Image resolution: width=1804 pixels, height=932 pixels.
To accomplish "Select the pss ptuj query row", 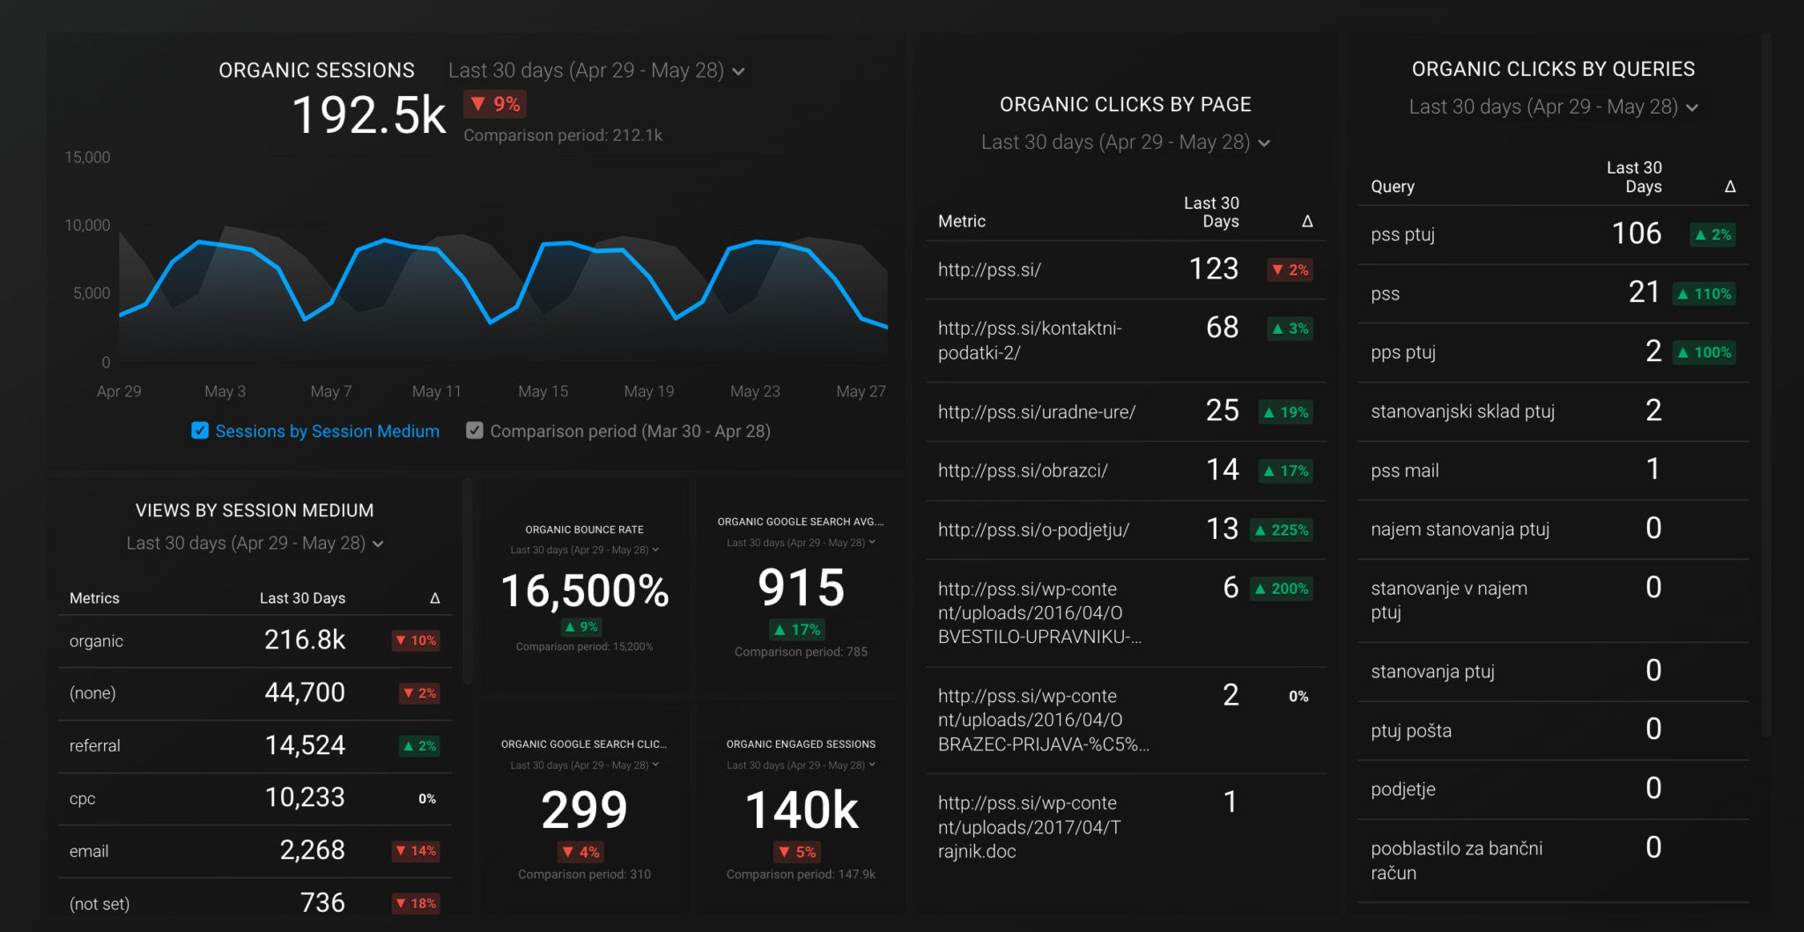I will click(x=1402, y=234).
